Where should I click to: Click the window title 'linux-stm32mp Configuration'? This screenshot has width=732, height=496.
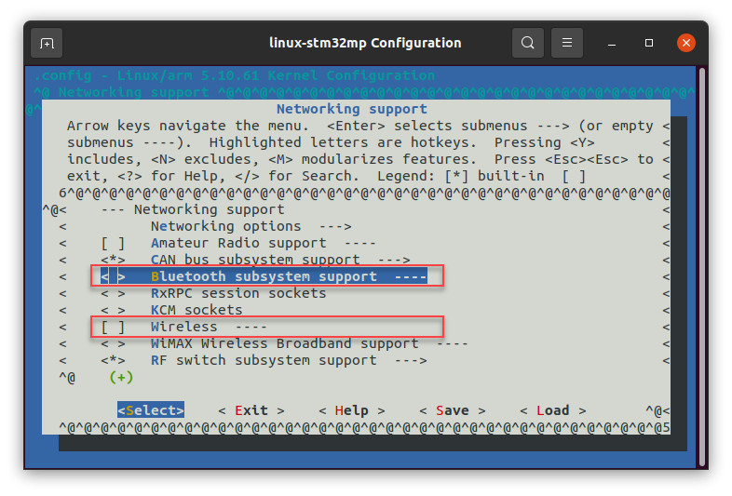point(365,43)
